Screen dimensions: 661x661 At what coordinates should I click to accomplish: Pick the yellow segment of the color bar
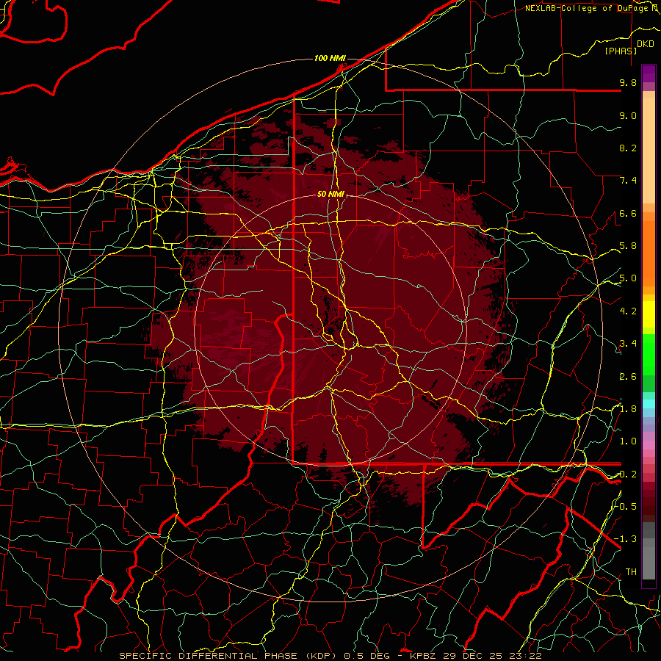pyautogui.click(x=649, y=314)
